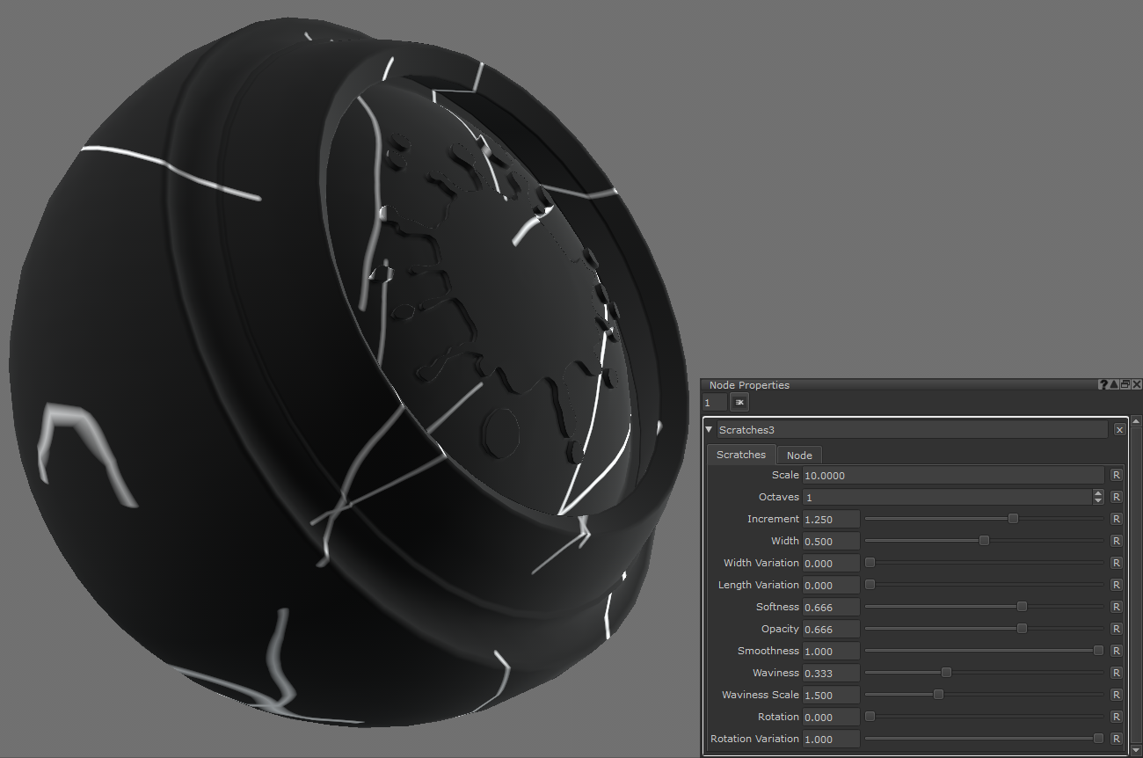Switch to the Node tab
1143x758 pixels.
click(x=799, y=455)
